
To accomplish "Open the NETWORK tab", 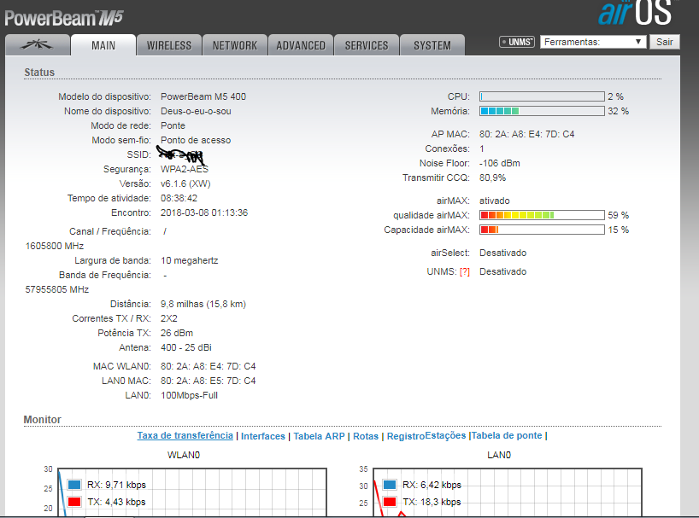I will [235, 45].
